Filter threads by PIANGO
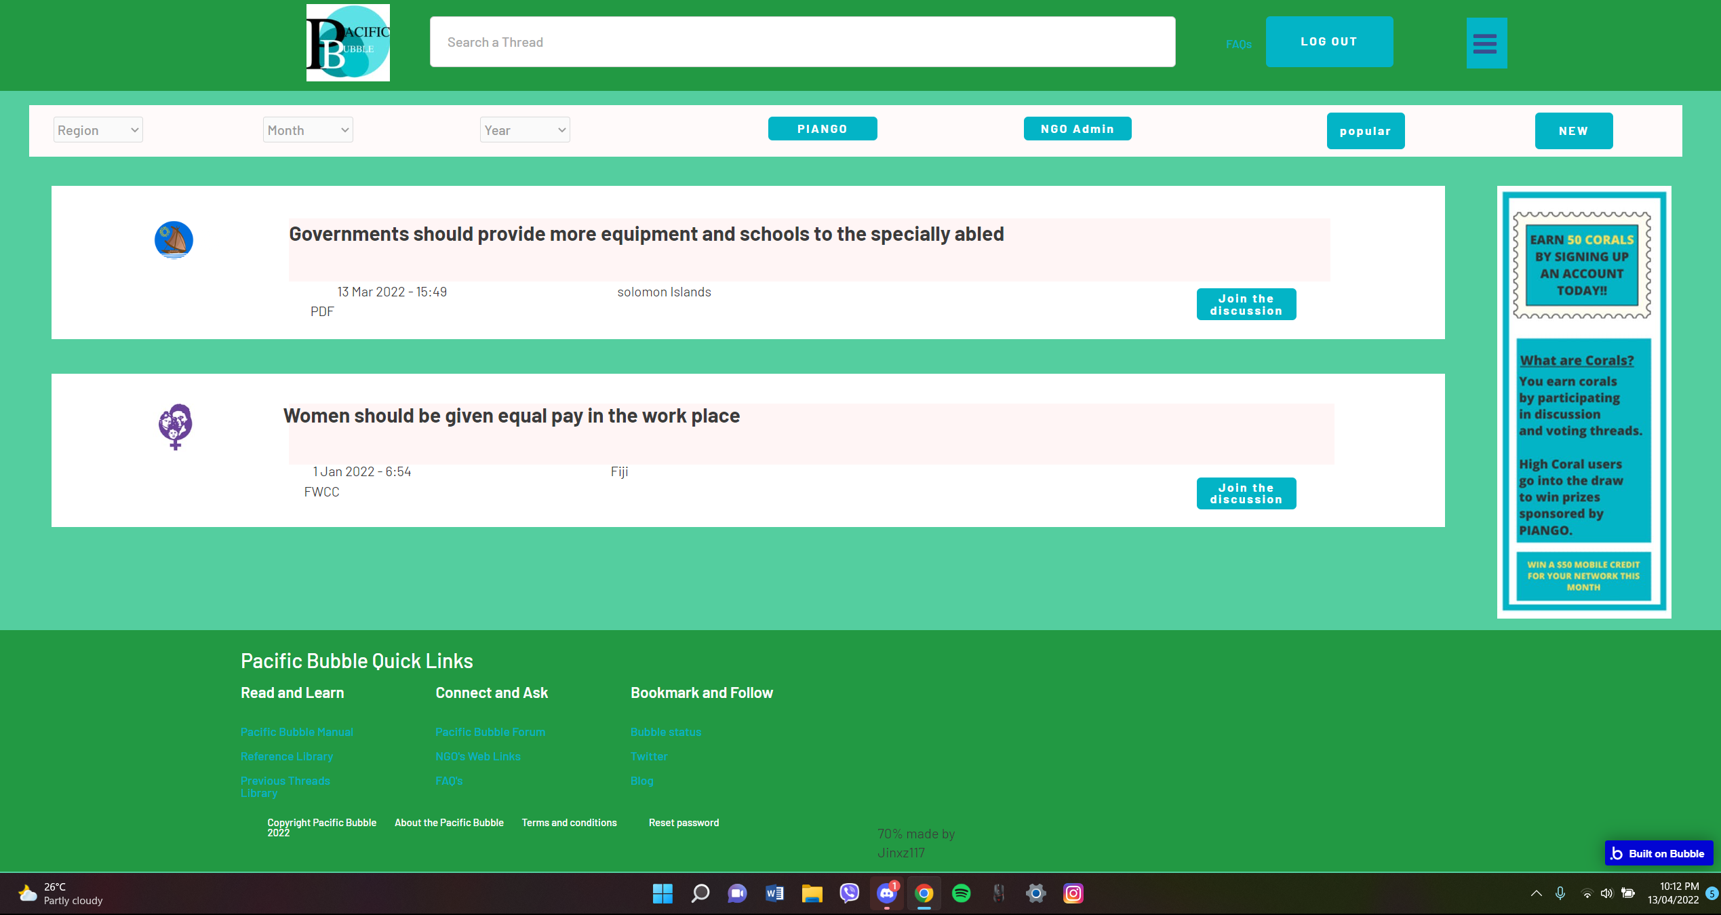Screen dimensions: 1721x915 822,129
